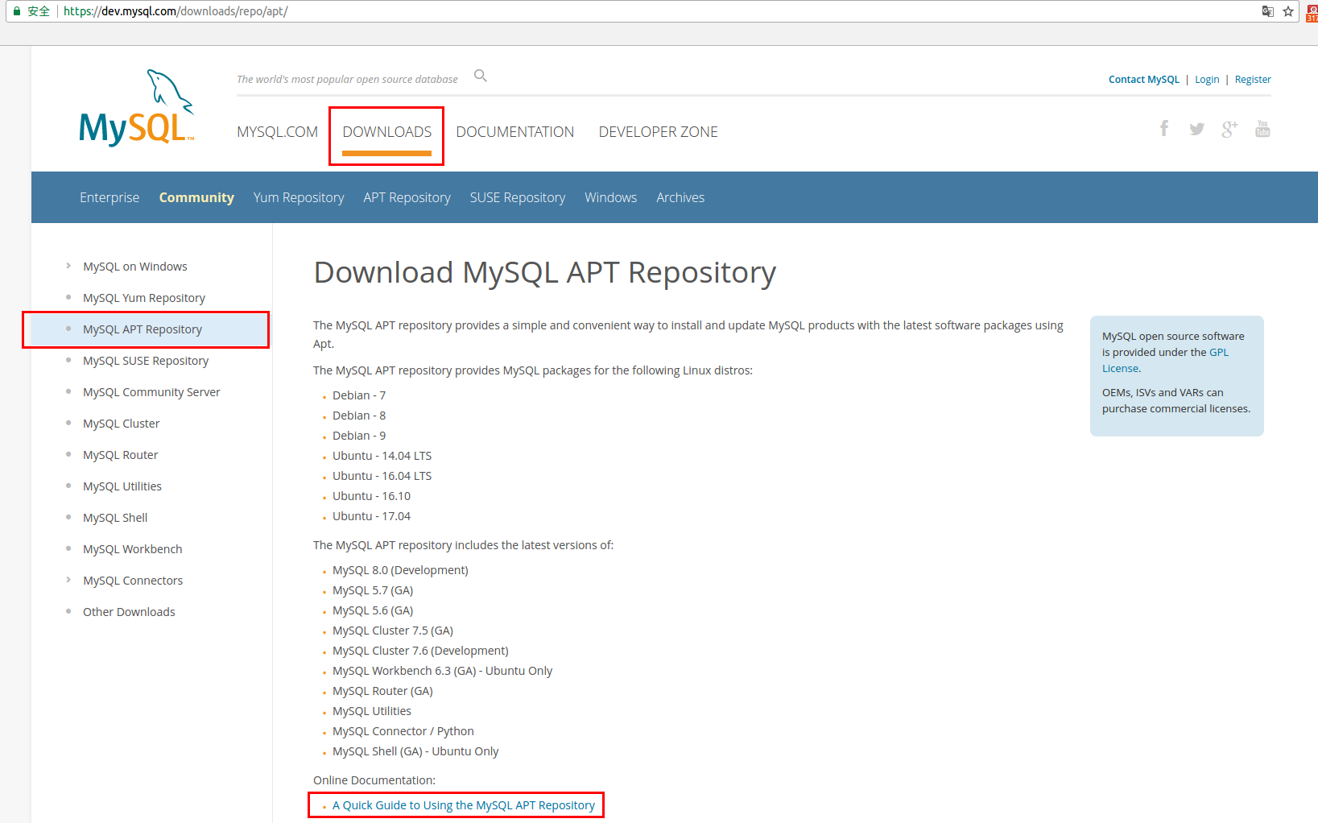The height and width of the screenshot is (823, 1318).
Task: Open MySQL Utilities sidebar item
Action: click(122, 486)
